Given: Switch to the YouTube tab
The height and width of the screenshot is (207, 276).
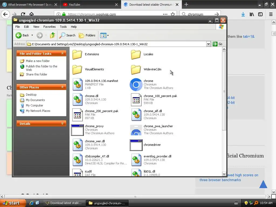Looking at the screenshot, I should point(91,5).
